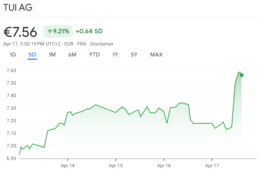Choose the 5Y time range
259x171 pixels.
coord(134,55)
